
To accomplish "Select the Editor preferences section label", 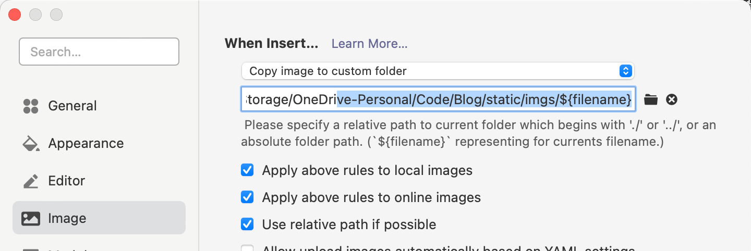I will 67,181.
